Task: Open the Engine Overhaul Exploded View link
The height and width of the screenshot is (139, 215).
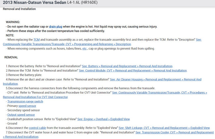Action: (104, 119)
